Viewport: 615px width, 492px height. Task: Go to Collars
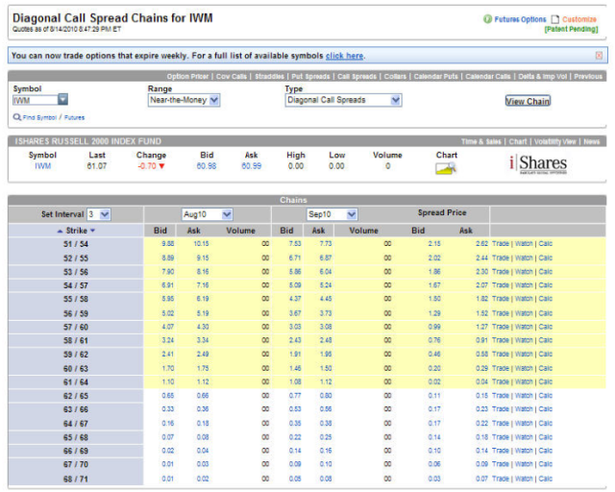(395, 77)
